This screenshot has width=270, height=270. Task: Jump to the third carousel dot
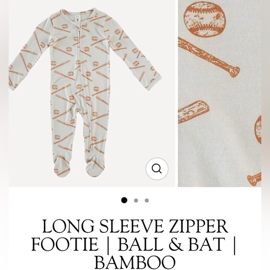[x=147, y=201]
